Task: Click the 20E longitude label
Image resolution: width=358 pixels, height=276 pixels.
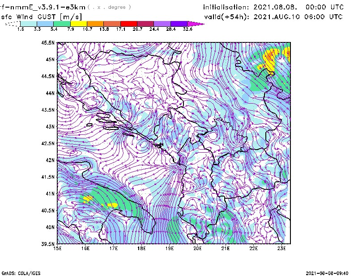Action: click(197, 248)
